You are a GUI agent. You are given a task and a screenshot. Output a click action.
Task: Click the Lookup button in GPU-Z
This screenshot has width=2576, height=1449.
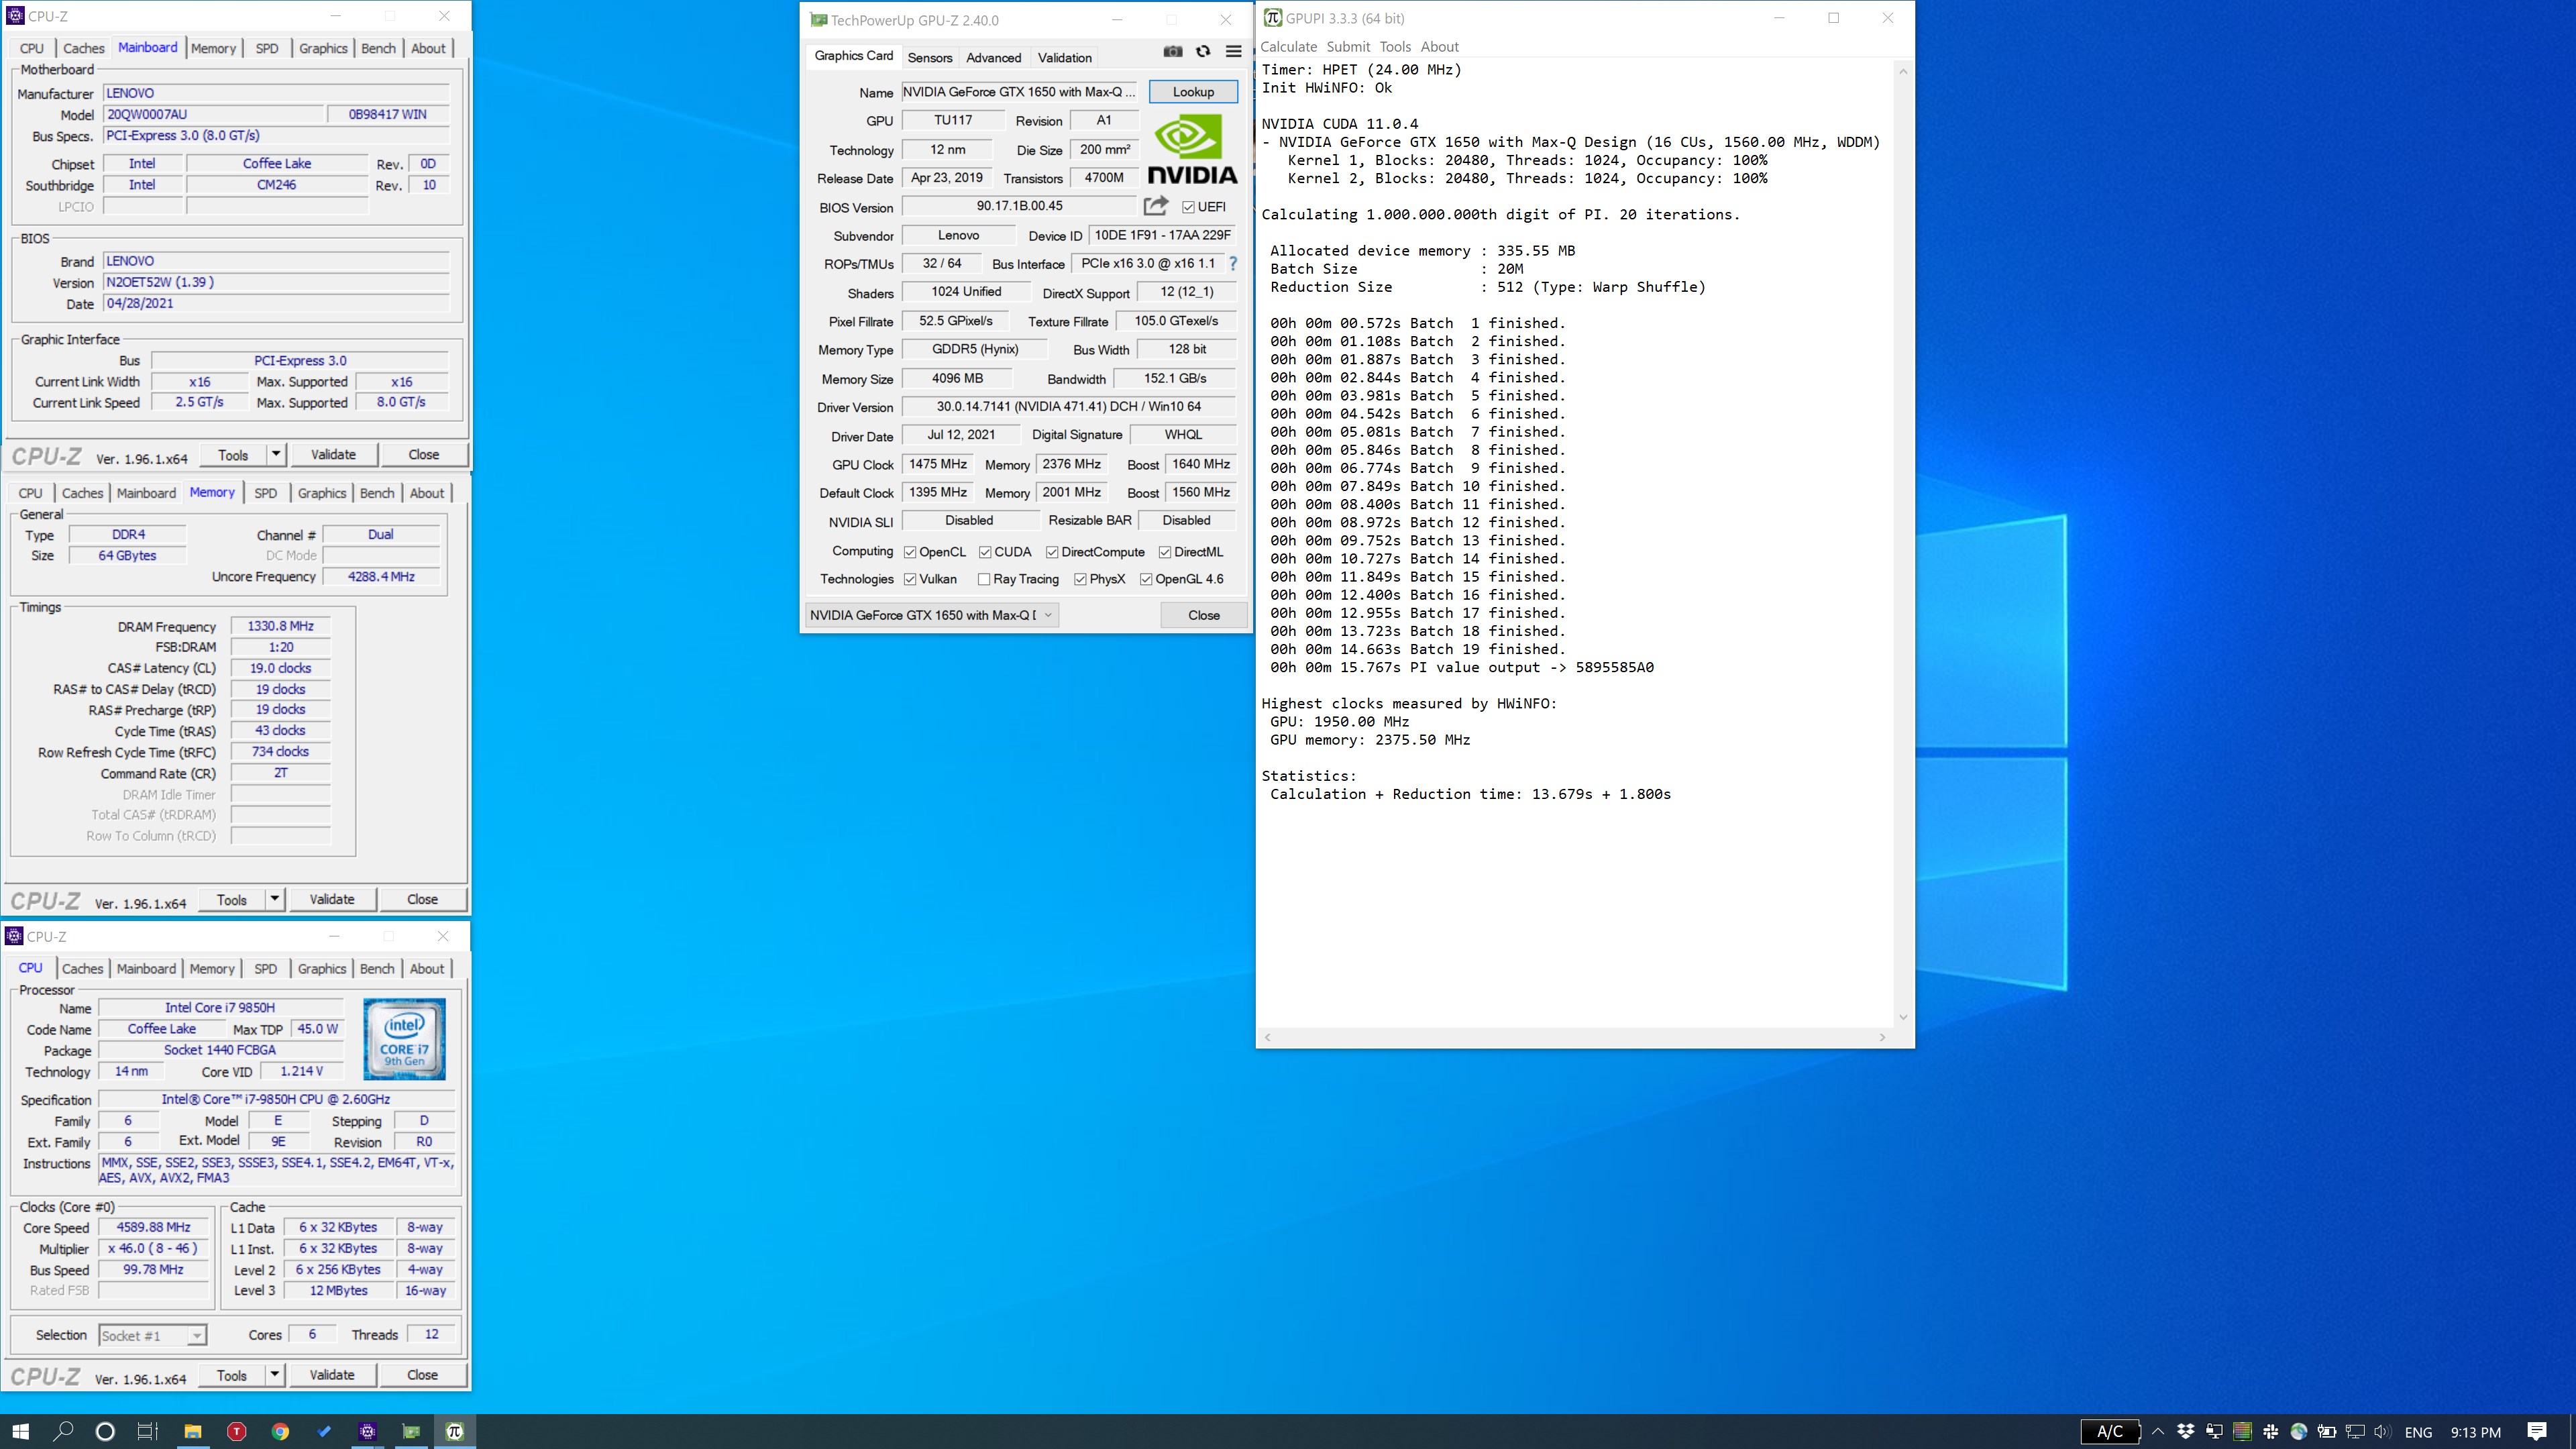point(1193,91)
